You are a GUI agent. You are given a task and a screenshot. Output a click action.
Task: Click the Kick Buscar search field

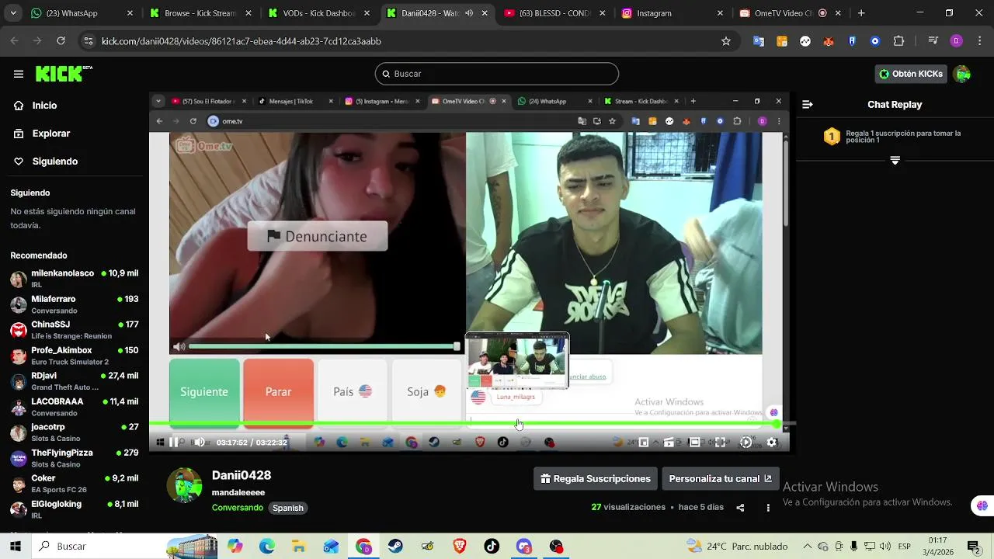point(497,74)
